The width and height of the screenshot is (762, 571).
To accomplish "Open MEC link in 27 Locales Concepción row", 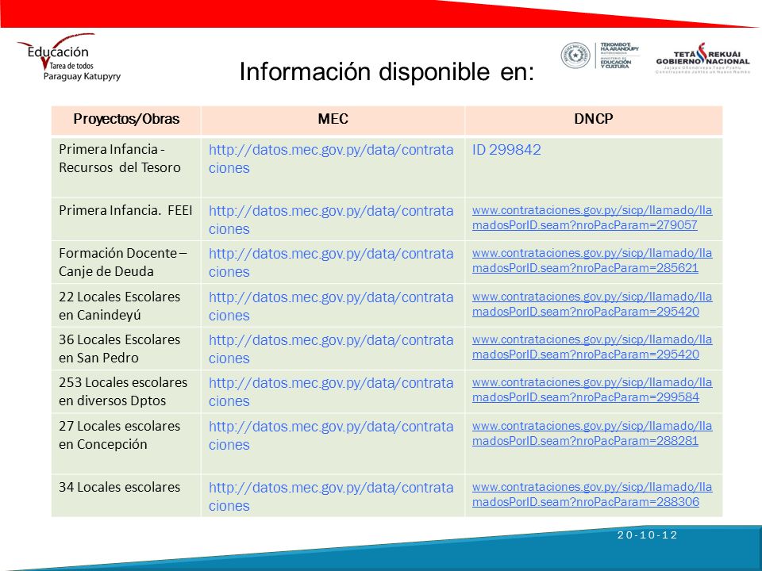I will [331, 435].
